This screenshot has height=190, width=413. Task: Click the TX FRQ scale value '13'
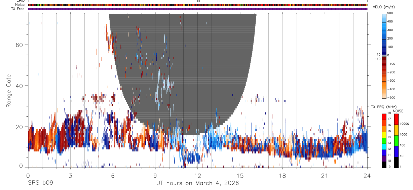point(389,143)
